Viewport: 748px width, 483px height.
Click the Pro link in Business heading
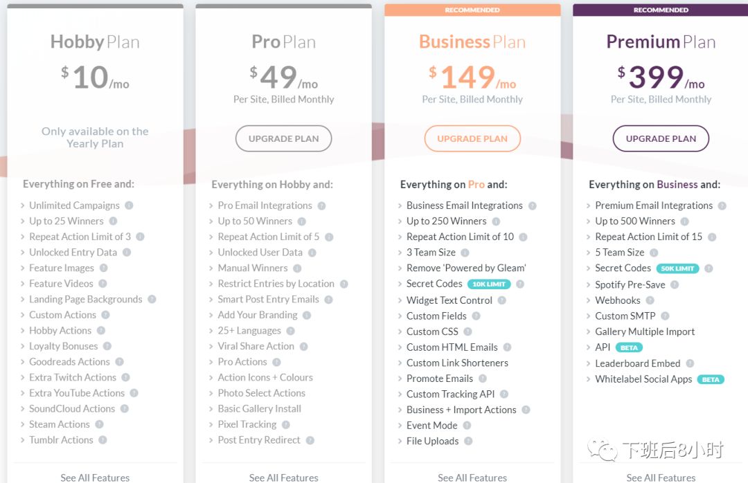tap(476, 185)
